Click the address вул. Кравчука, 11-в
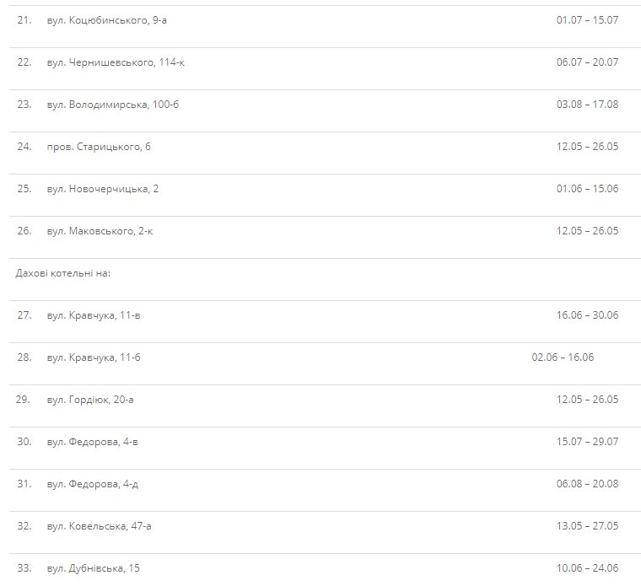This screenshot has width=641, height=586. click(94, 315)
